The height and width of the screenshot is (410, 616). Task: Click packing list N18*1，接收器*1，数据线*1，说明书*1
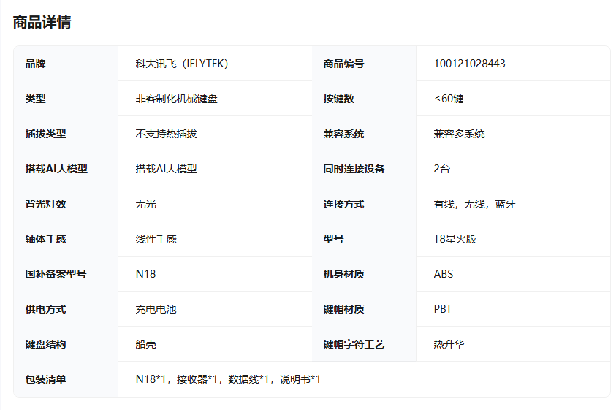228,379
